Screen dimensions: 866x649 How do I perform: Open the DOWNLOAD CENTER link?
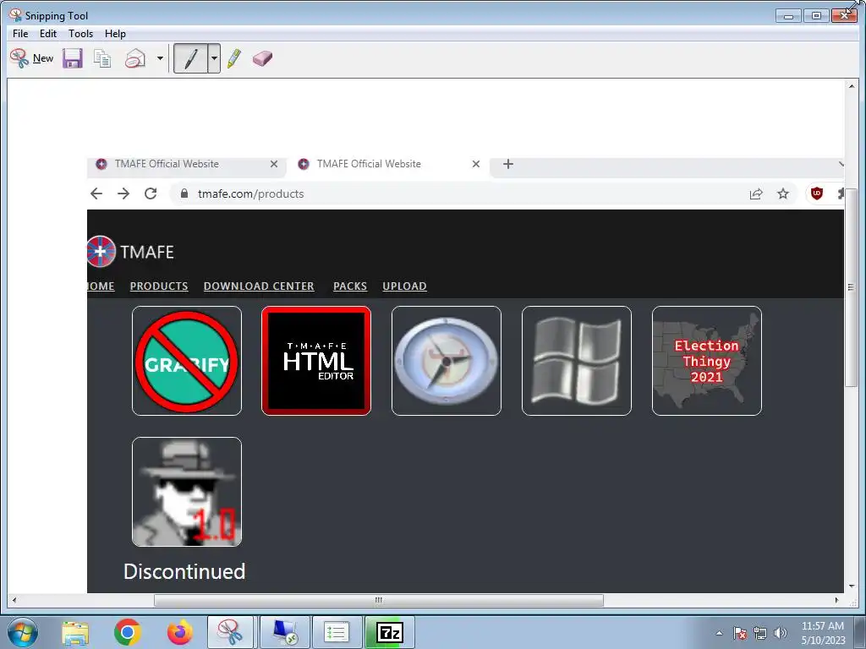(x=259, y=286)
